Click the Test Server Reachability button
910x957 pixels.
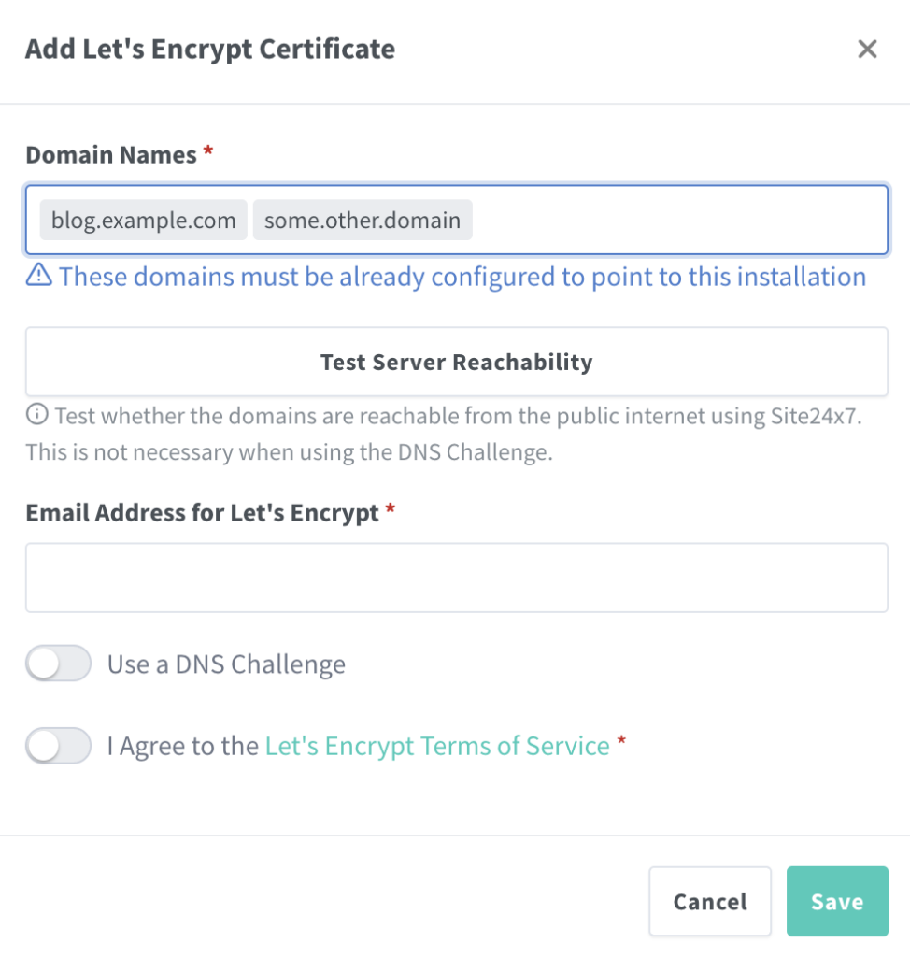(x=456, y=362)
